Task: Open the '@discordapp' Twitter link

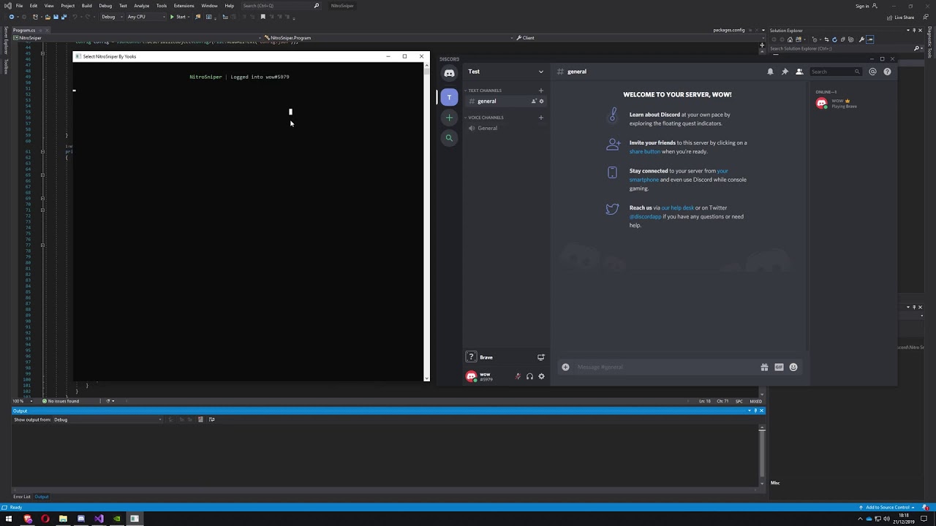Action: pyautogui.click(x=645, y=217)
